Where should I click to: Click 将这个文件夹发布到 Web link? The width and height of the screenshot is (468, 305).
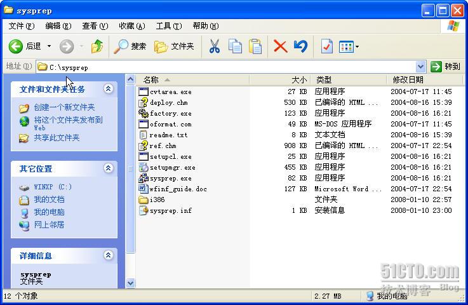pos(68,123)
